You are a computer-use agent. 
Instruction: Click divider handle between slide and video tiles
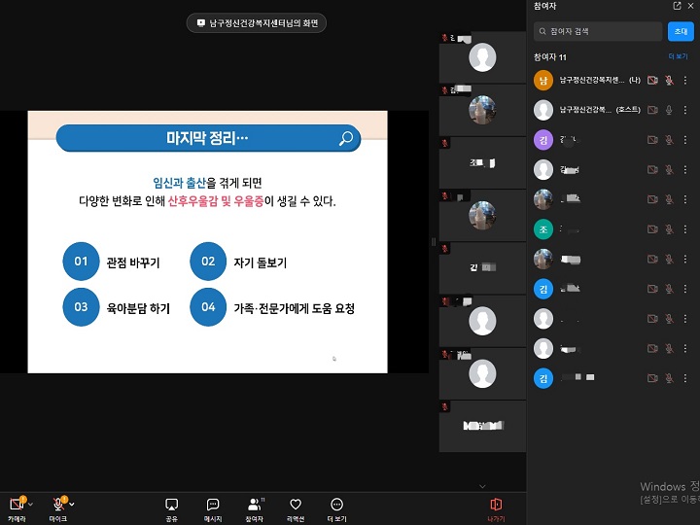[434, 241]
